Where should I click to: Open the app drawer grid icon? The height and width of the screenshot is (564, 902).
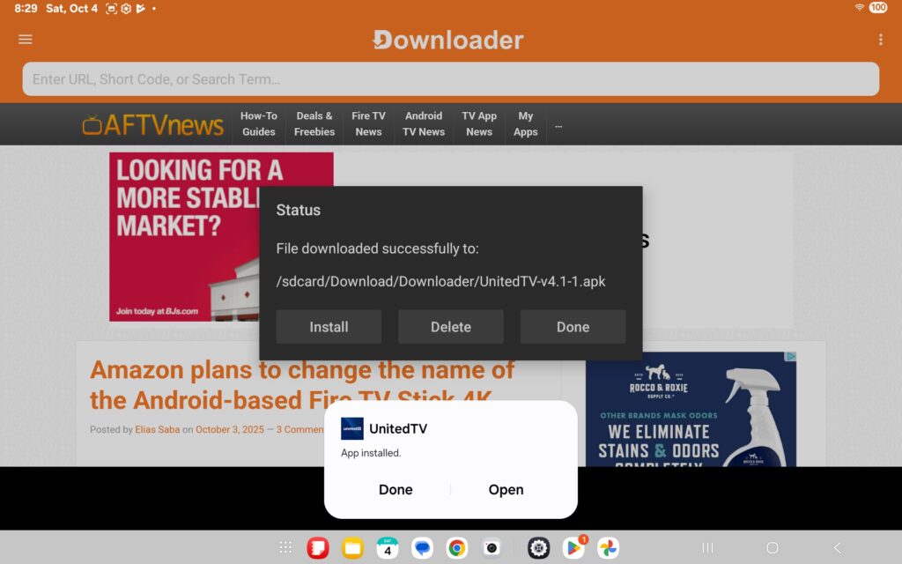point(285,548)
